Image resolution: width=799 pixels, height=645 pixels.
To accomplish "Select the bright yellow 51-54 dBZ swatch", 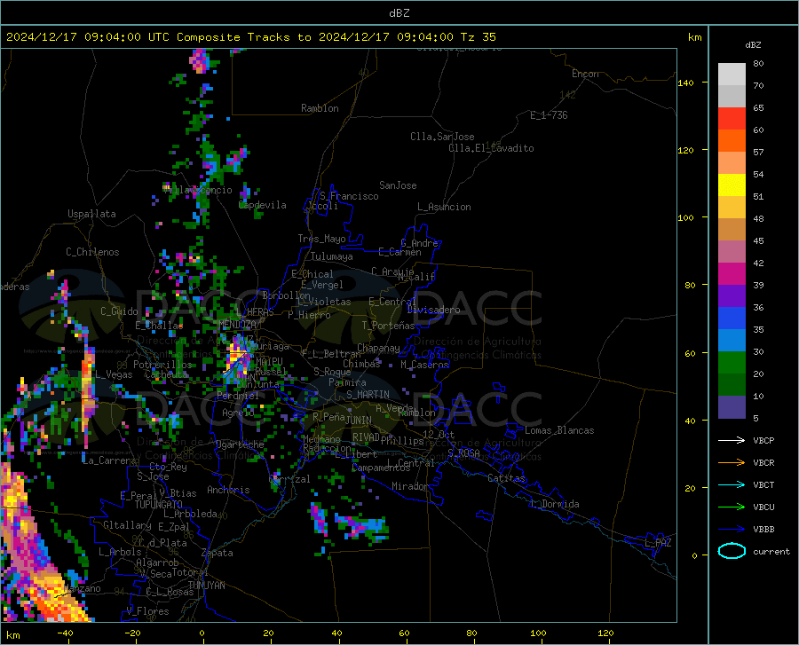I will click(732, 185).
